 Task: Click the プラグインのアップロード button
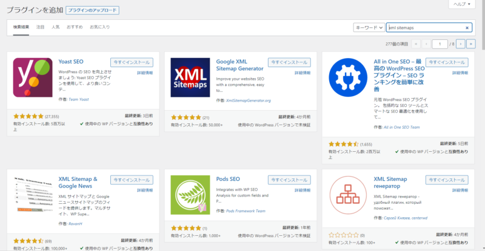tap(93, 10)
